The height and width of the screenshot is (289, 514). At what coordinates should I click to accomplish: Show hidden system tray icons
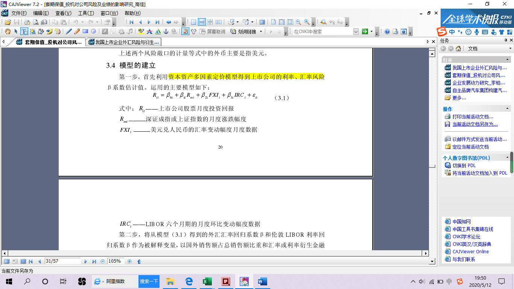[413, 281]
